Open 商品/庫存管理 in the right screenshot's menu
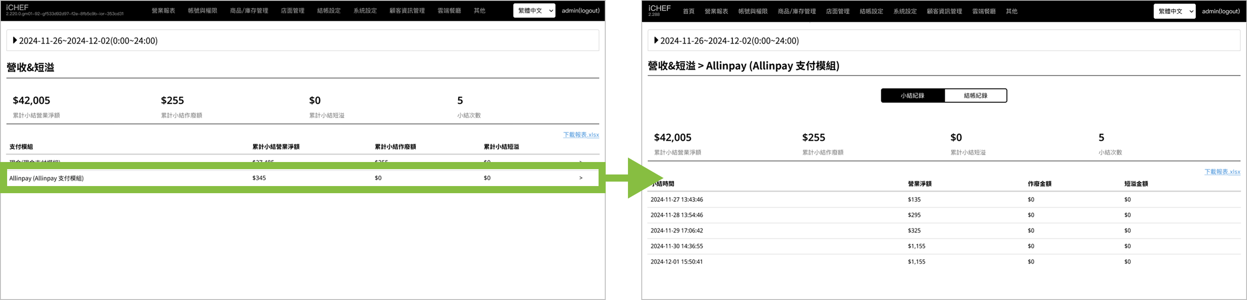The image size is (1247, 300). point(796,11)
